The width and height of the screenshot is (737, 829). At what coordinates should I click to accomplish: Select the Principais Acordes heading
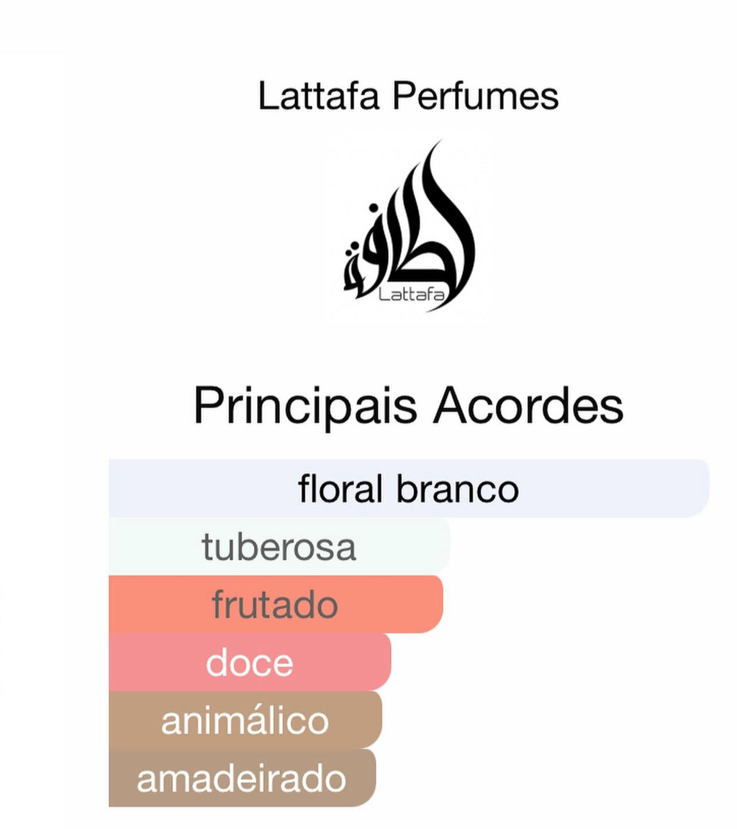click(408, 406)
